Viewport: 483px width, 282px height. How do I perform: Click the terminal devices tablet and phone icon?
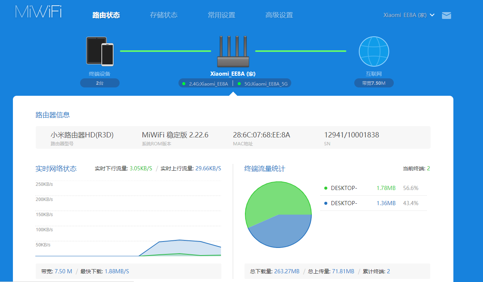tap(100, 51)
